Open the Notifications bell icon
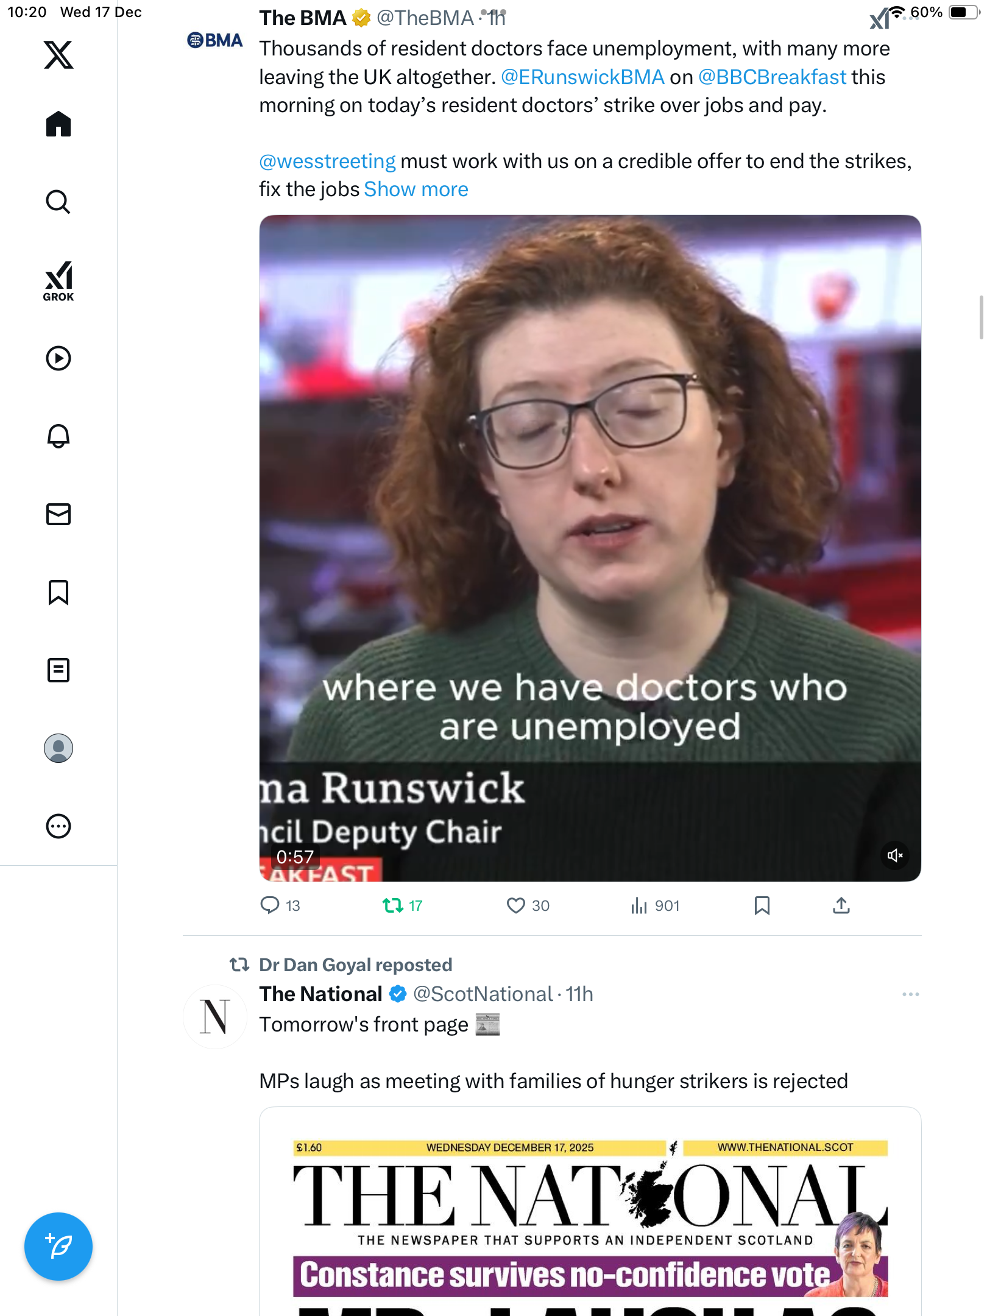This screenshot has height=1316, width=987. (x=58, y=436)
